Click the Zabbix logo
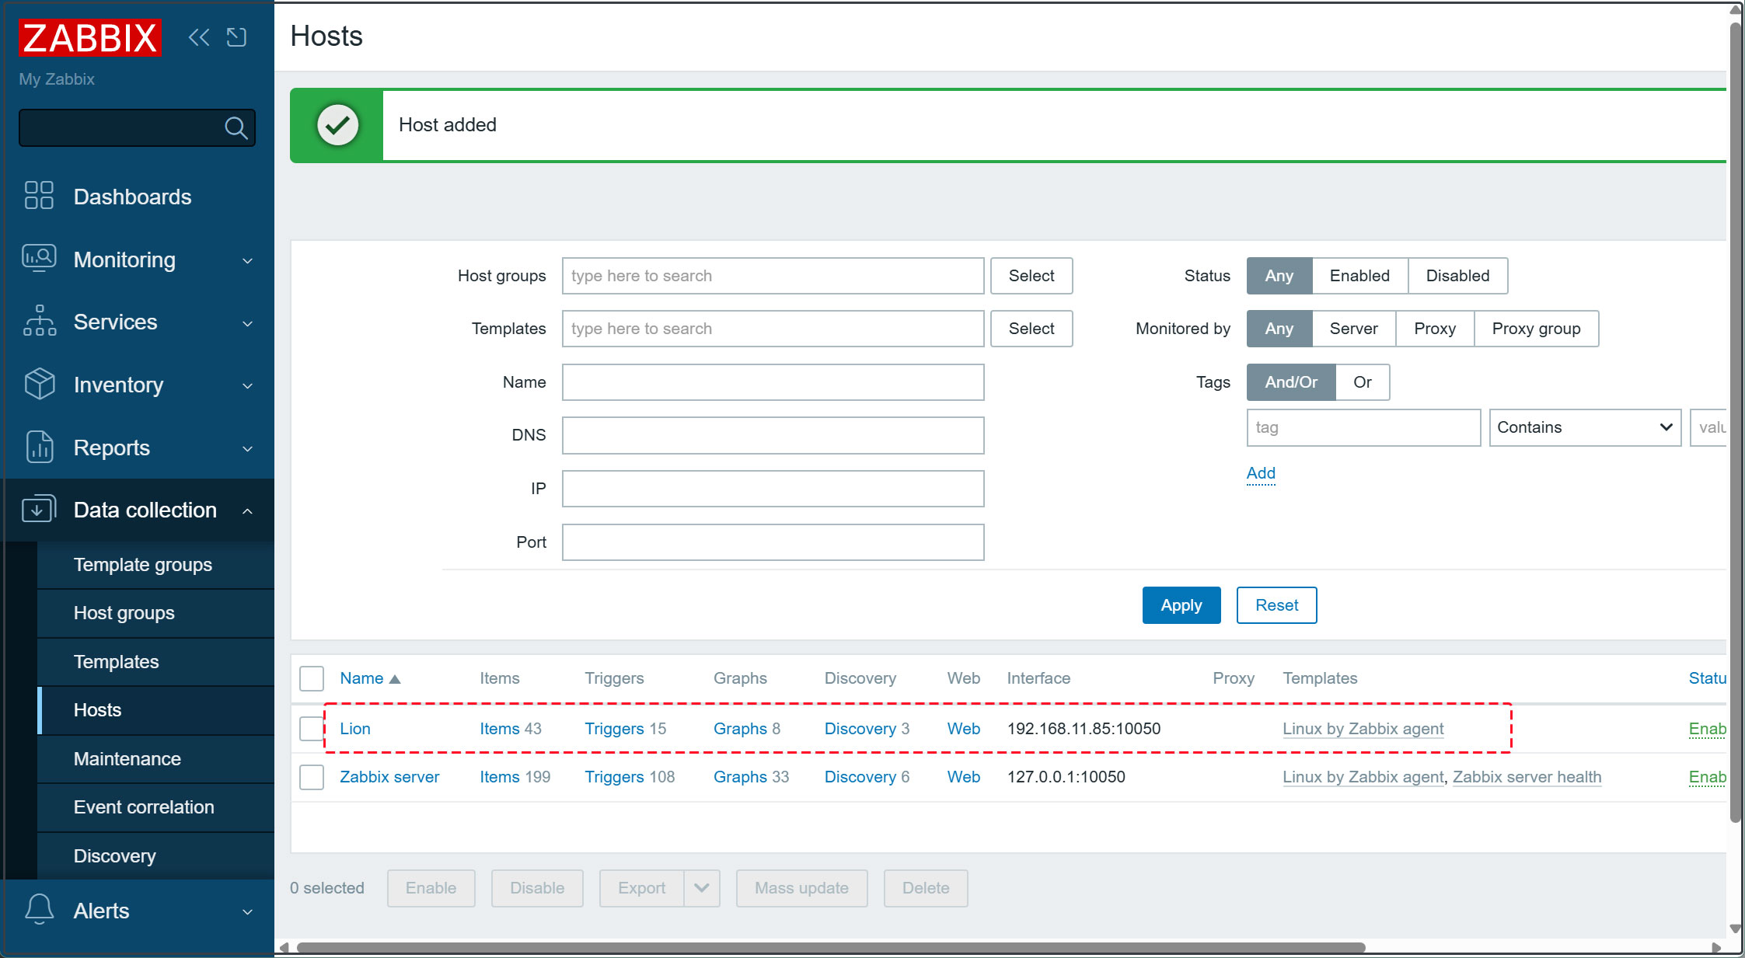 (89, 37)
